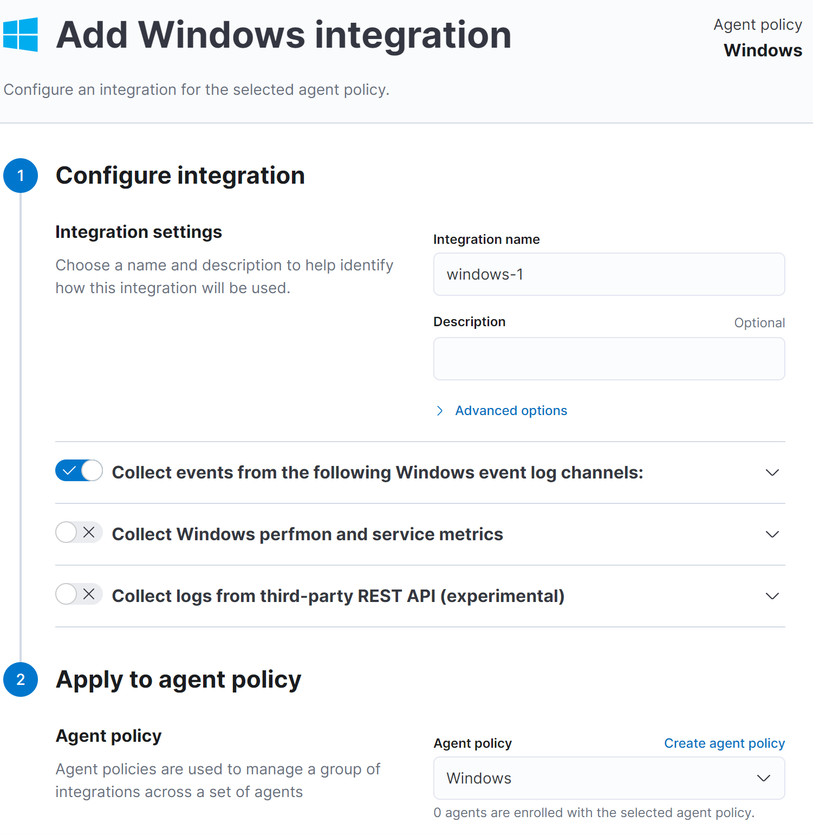Click the Description text field
The height and width of the screenshot is (835, 813).
click(609, 359)
